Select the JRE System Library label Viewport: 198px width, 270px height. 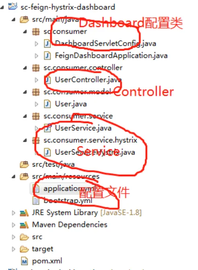click(x=87, y=213)
